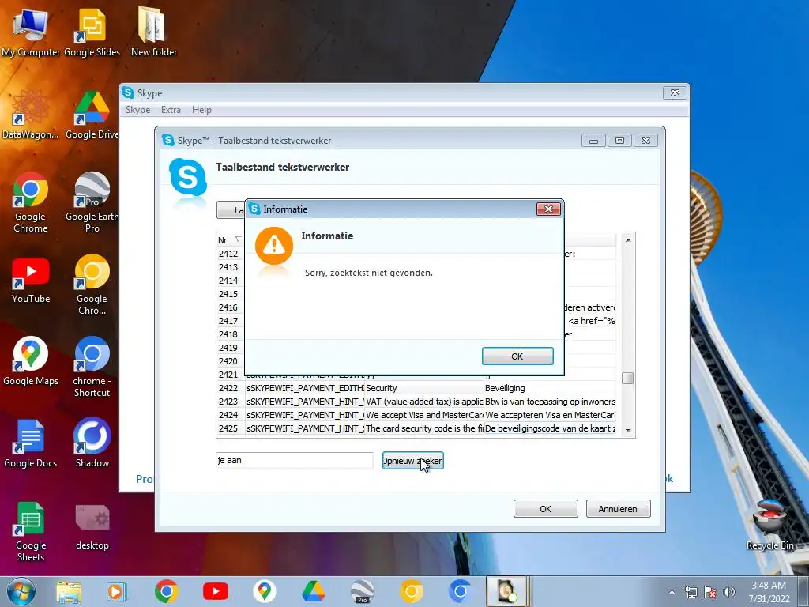Select row number 2412
This screenshot has width=809, height=607.
[x=230, y=254]
